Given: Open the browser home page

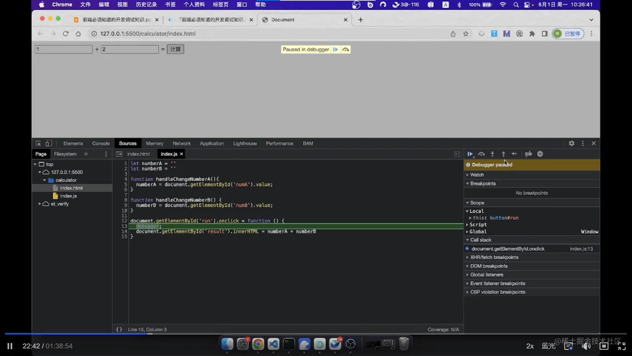Looking at the screenshot, I should [x=78, y=33].
